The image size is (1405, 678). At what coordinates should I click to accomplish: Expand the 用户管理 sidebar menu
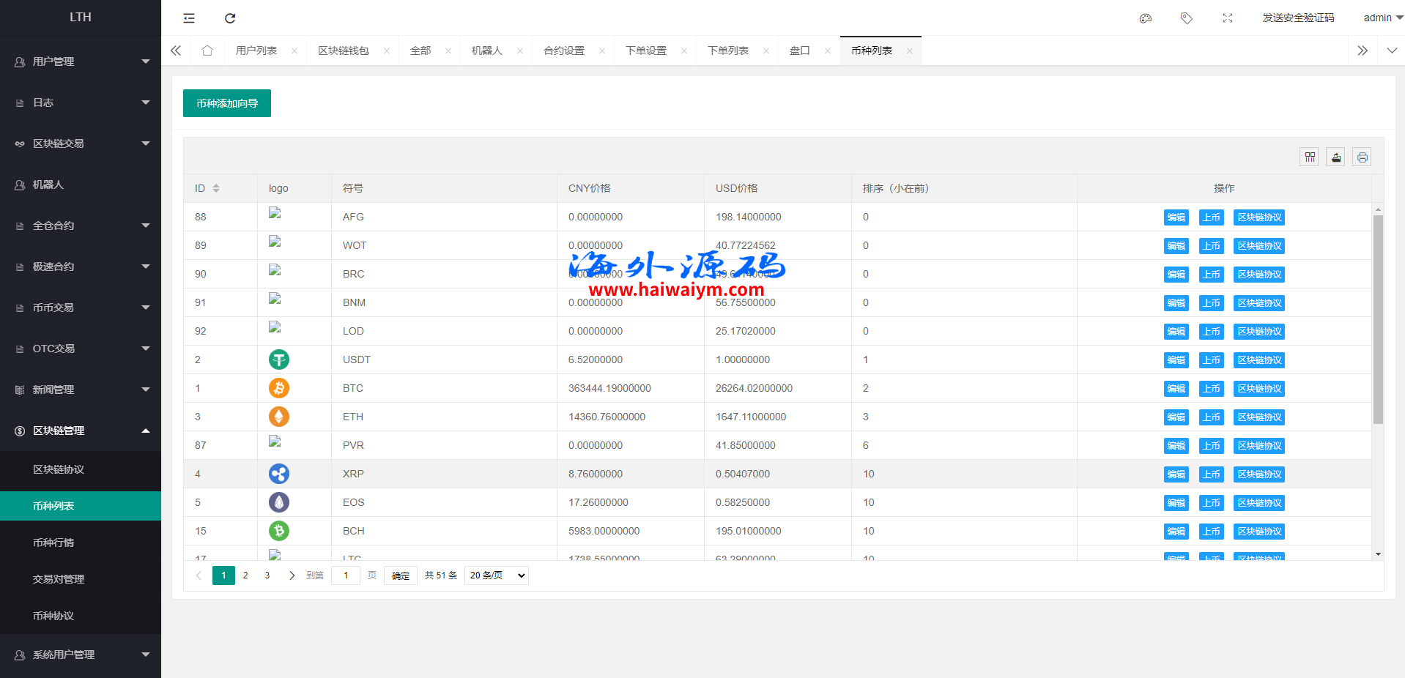coord(81,62)
